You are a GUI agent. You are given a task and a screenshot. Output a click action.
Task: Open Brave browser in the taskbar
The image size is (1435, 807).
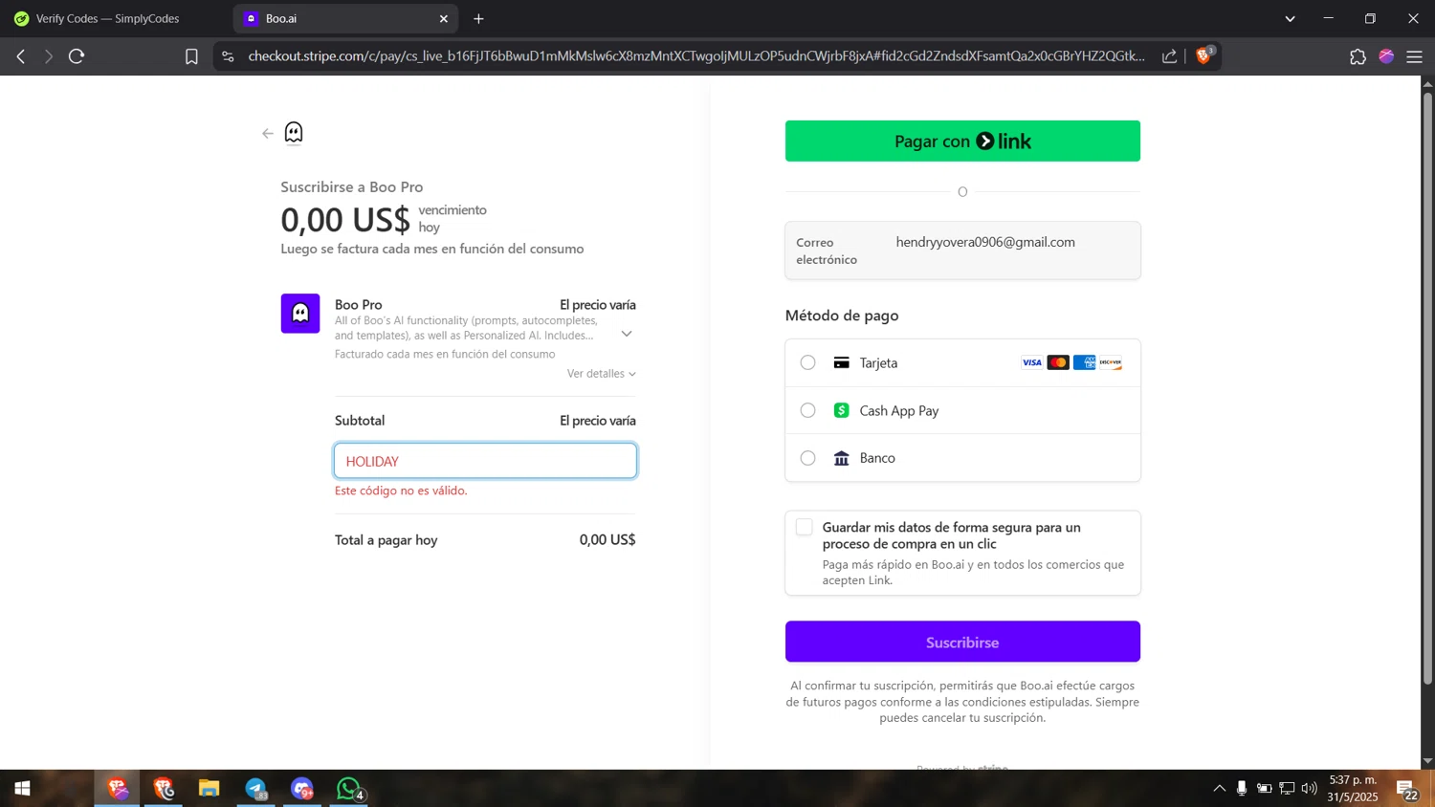118,789
